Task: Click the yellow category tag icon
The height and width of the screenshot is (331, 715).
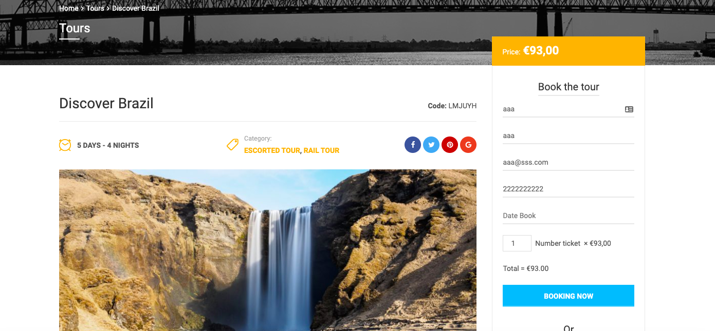Action: (232, 145)
